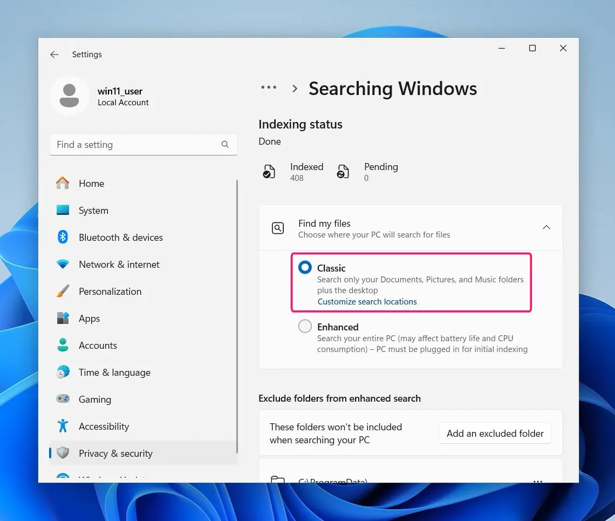This screenshot has width=615, height=521.
Task: Click the Privacy & security shield icon
Action: coord(63,452)
